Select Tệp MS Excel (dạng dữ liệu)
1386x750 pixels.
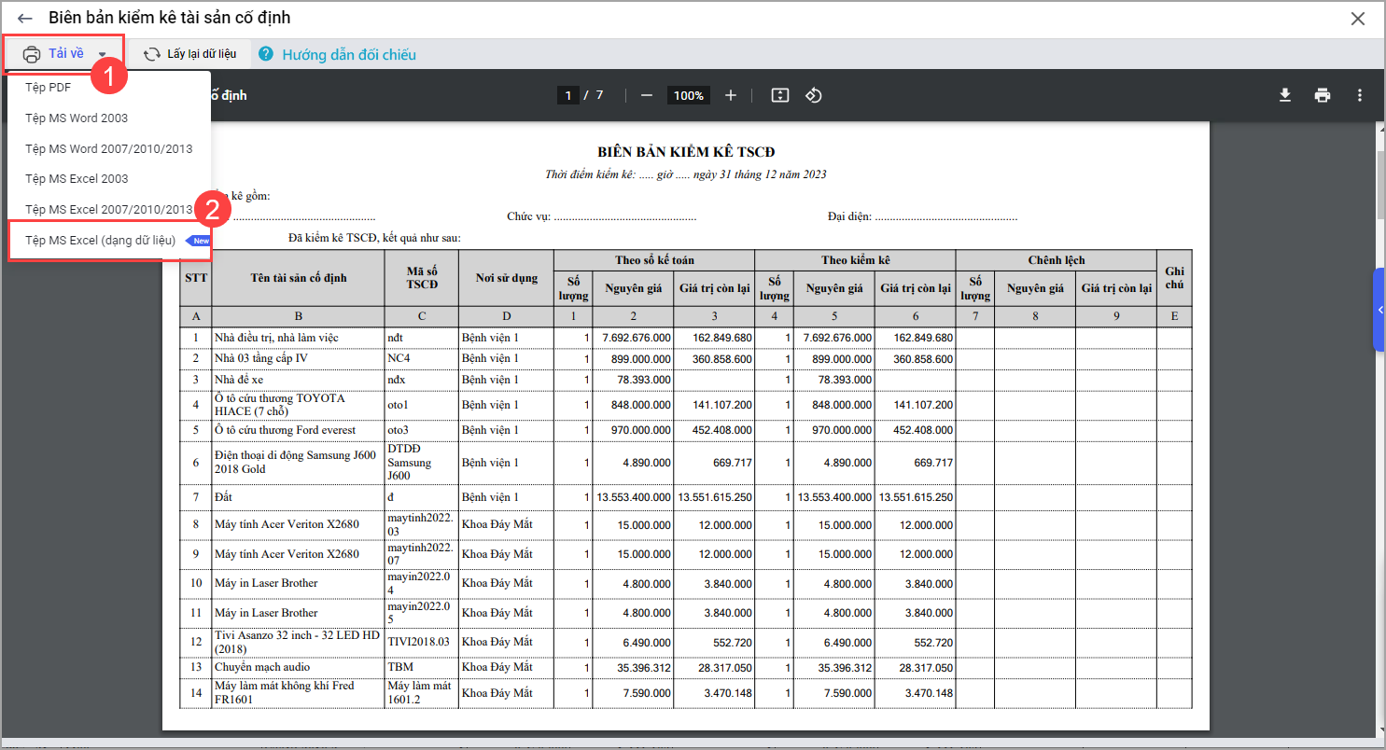(100, 241)
